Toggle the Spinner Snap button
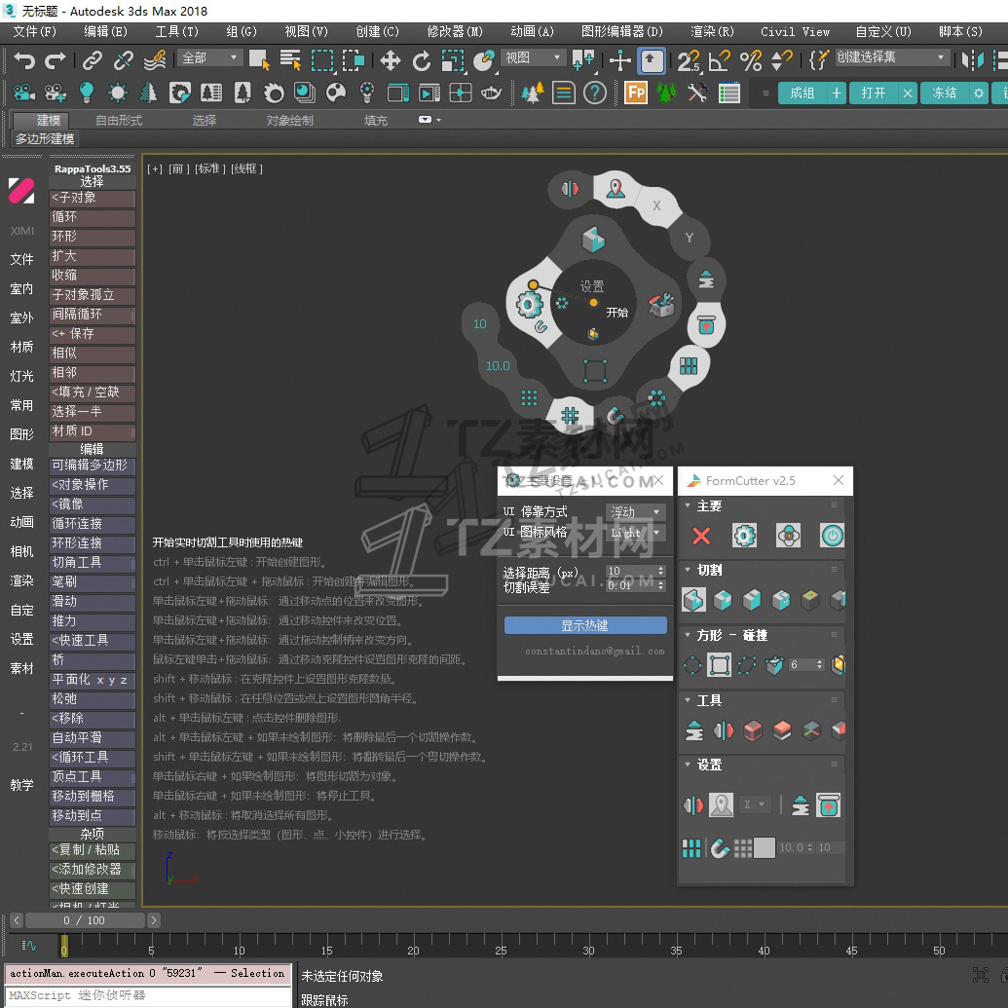Viewport: 1008px width, 1008px height. [x=781, y=61]
